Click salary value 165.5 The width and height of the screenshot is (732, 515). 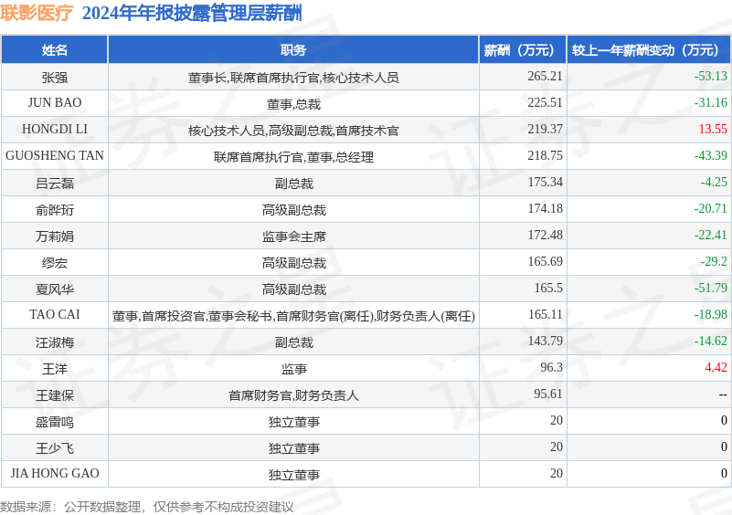click(548, 289)
